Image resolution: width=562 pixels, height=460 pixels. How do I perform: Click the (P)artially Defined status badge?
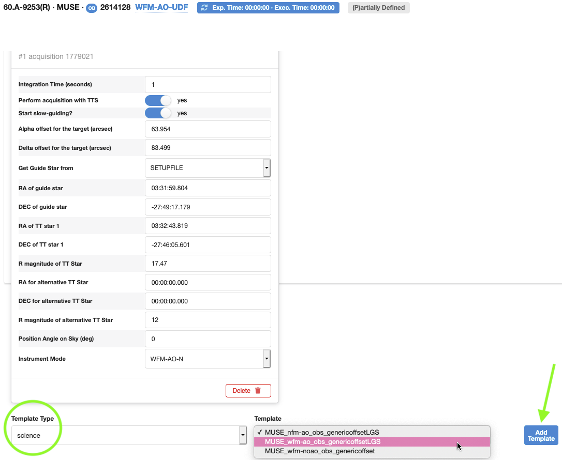point(378,8)
